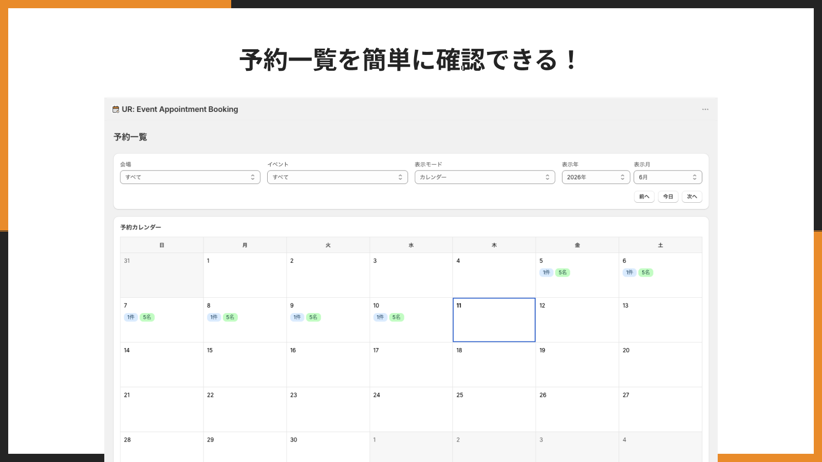Image resolution: width=822 pixels, height=462 pixels.
Task: Select the highlighted day 11 cell
Action: point(494,320)
